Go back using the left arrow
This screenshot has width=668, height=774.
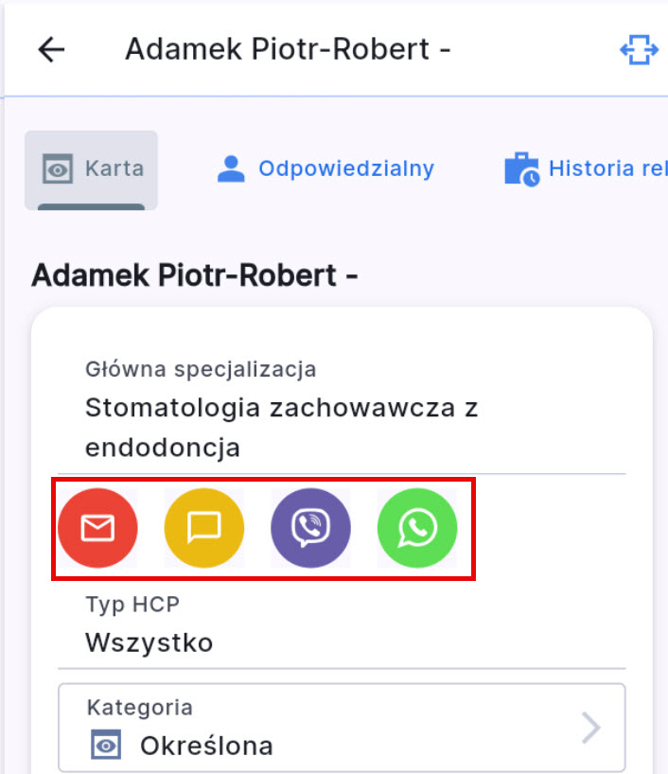click(51, 49)
